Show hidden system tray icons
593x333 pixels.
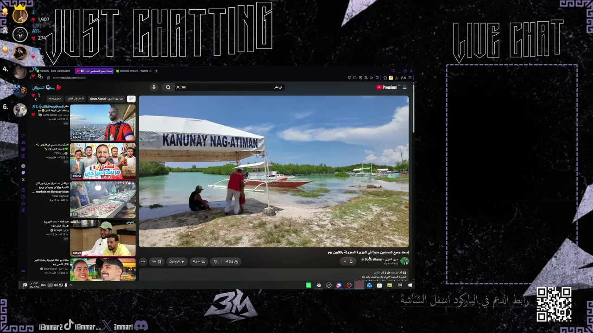click(70, 285)
